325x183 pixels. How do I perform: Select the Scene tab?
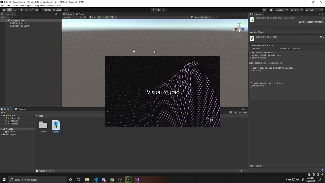pos(67,14)
